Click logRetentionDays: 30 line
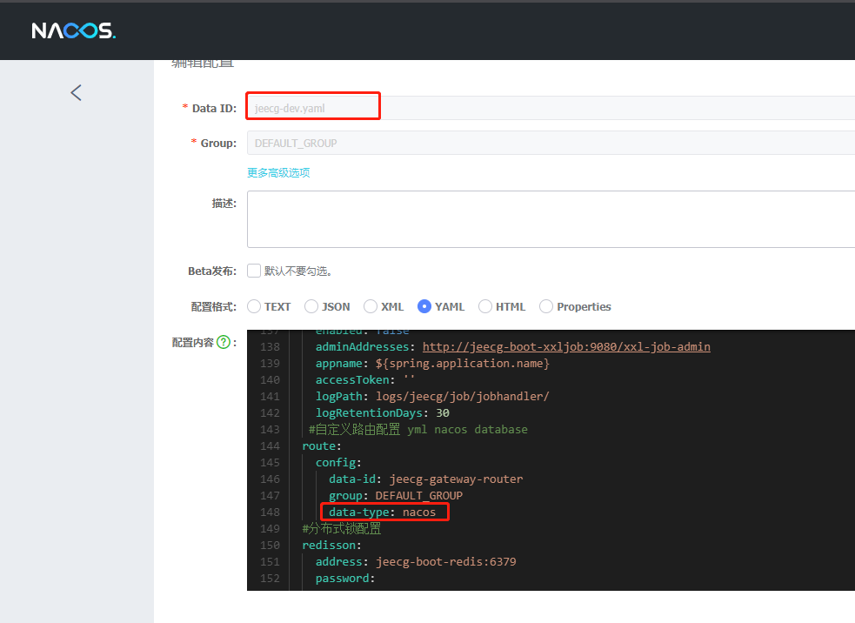Image resolution: width=855 pixels, height=623 pixels. tap(383, 413)
